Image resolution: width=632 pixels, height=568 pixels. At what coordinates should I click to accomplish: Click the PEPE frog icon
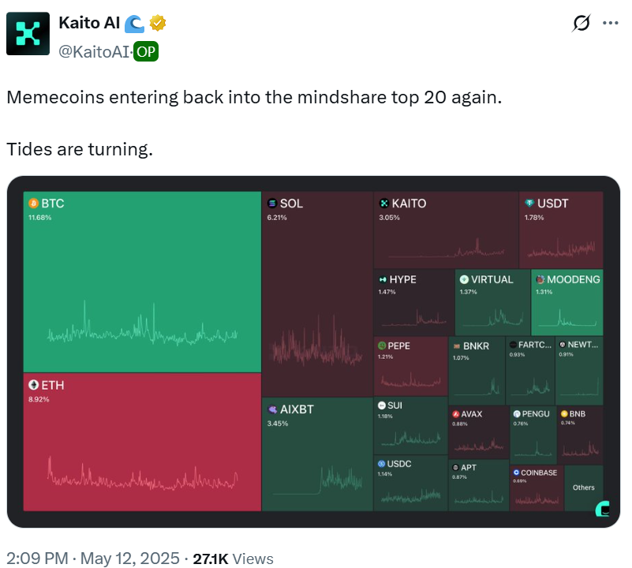(382, 346)
